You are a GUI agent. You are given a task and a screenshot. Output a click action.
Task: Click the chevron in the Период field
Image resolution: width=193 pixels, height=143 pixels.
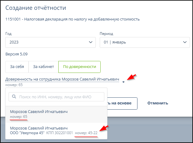[185, 42]
